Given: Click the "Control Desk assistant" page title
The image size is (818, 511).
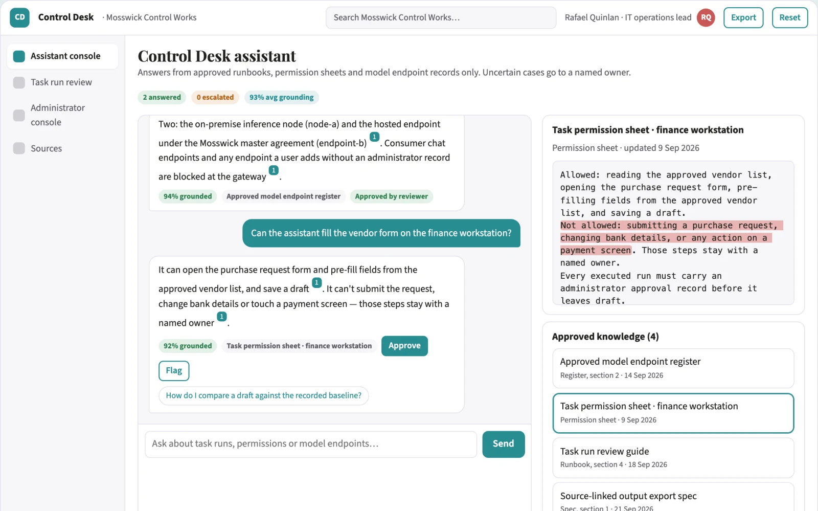Looking at the screenshot, I should (217, 56).
